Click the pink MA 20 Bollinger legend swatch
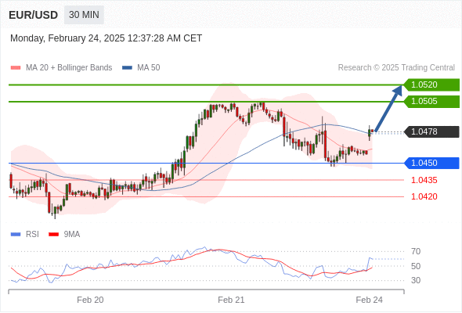 [16, 68]
